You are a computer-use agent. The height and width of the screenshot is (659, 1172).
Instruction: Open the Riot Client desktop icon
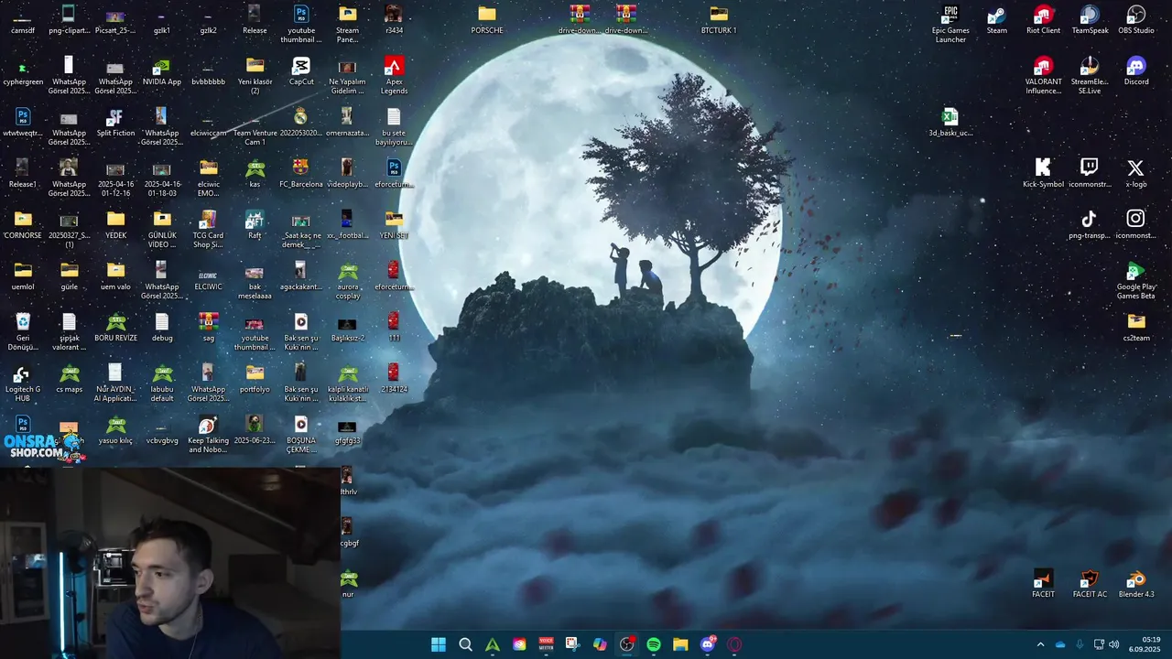pos(1043,20)
